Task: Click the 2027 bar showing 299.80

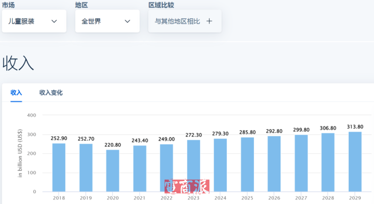Action: (302, 163)
